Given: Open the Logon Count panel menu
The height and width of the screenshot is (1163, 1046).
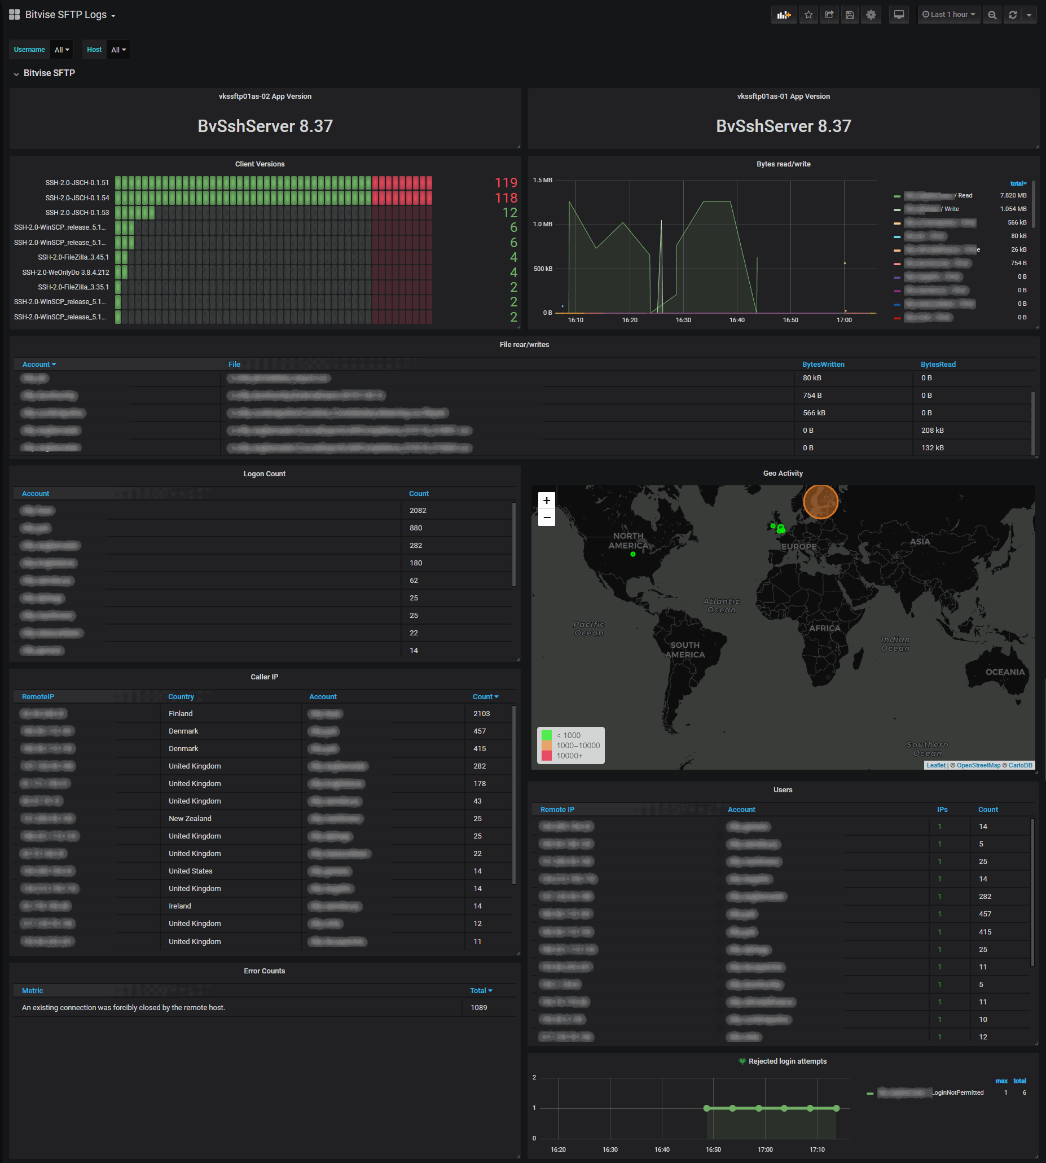Looking at the screenshot, I should pos(265,474).
